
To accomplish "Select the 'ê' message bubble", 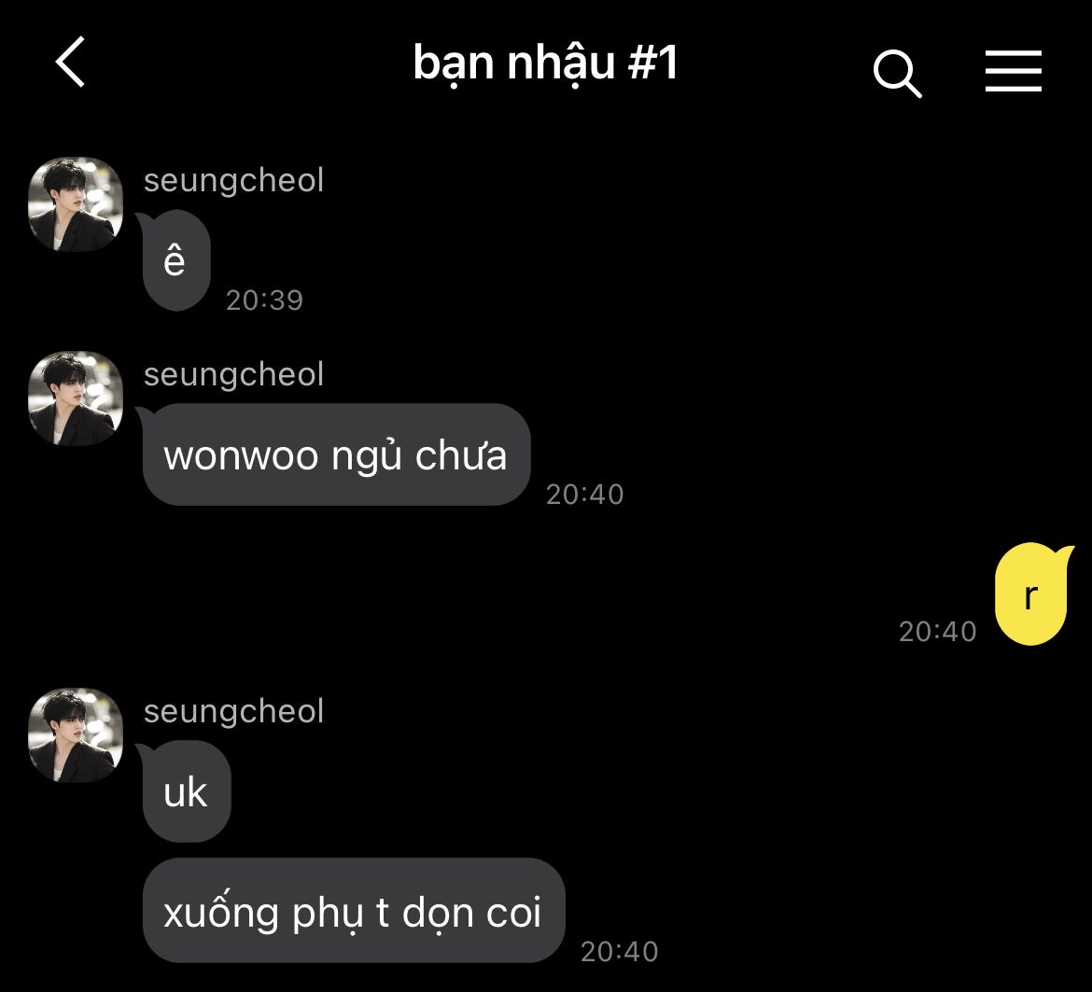I will tap(175, 261).
